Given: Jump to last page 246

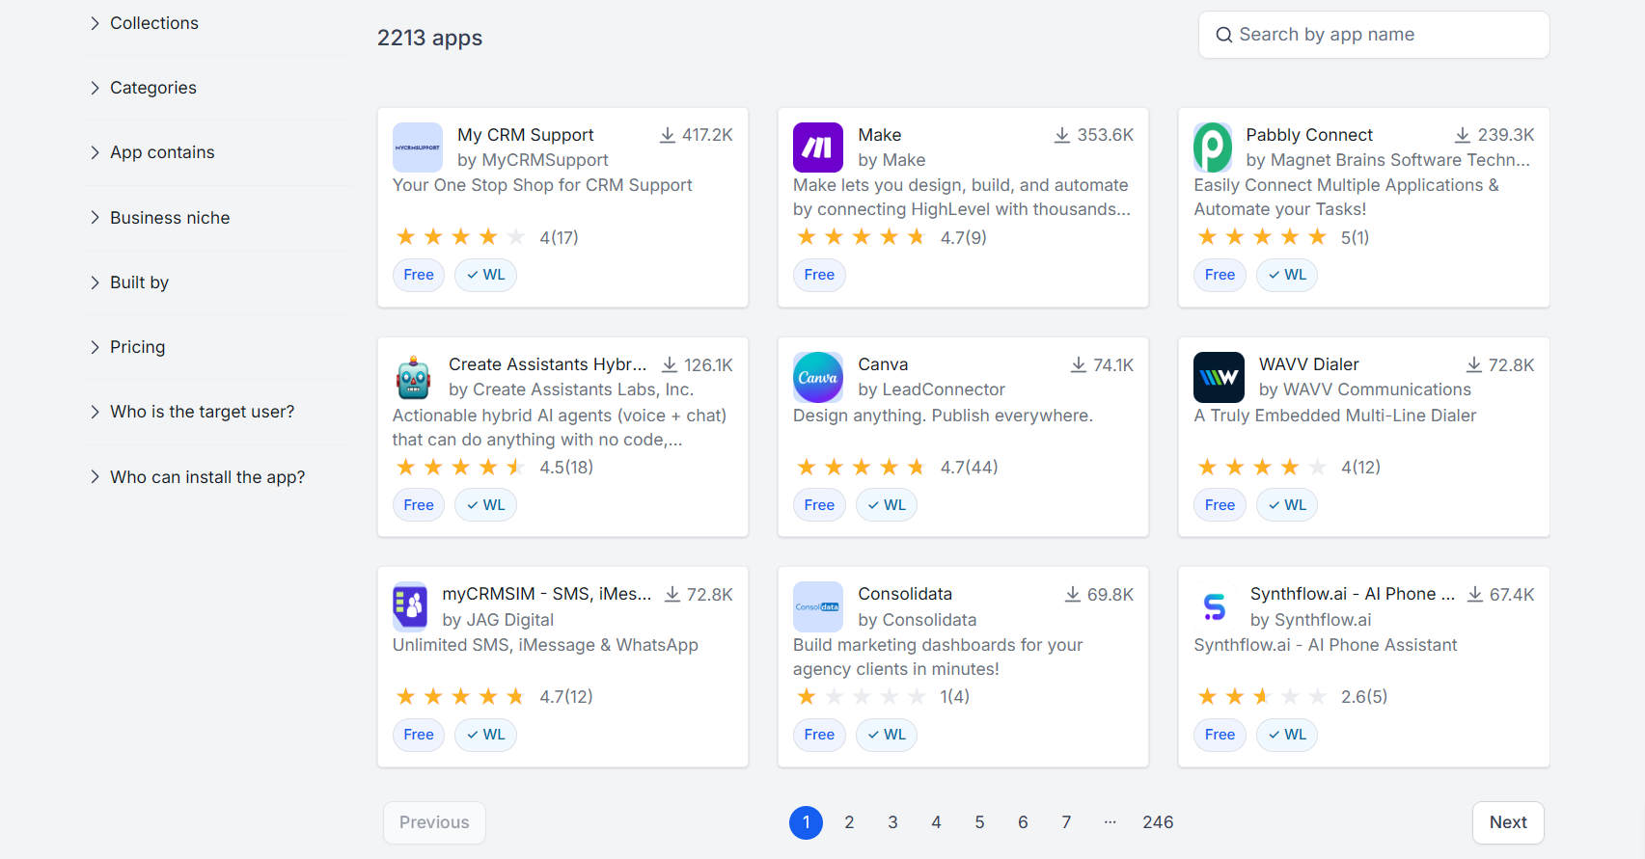Looking at the screenshot, I should (x=1158, y=822).
